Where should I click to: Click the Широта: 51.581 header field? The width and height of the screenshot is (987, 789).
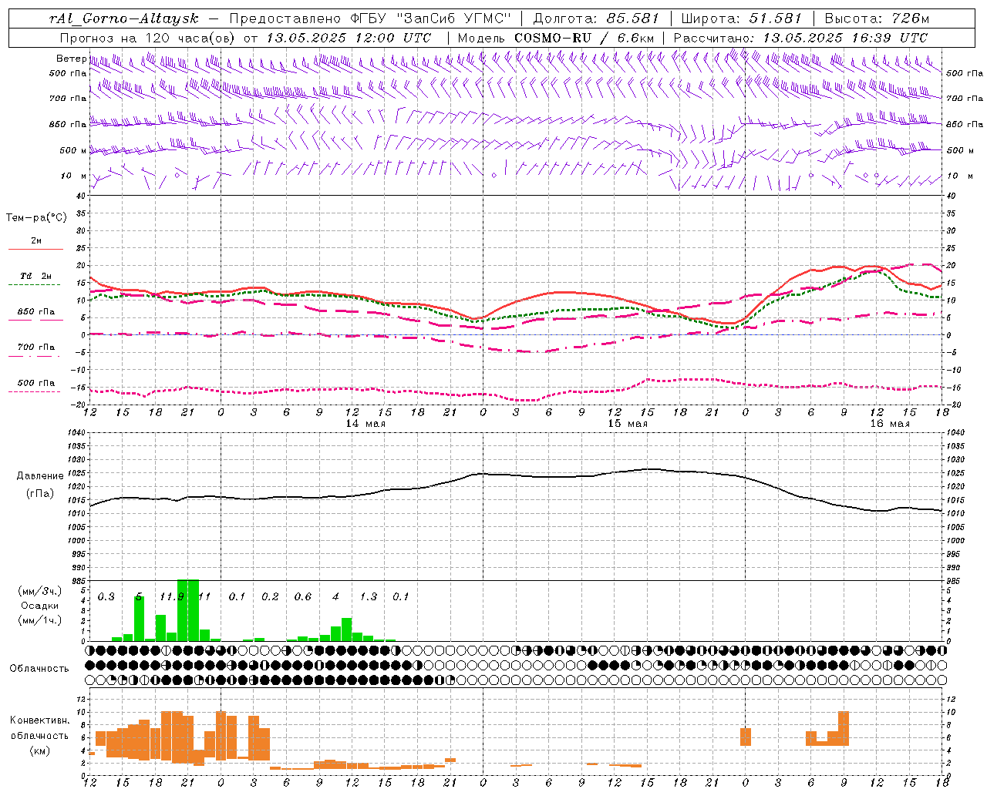click(742, 18)
